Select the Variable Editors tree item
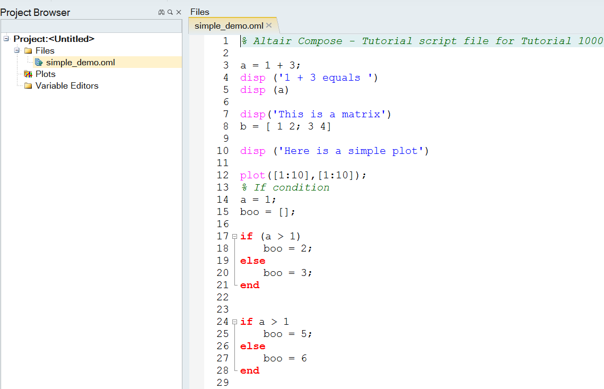This screenshot has height=389, width=604. click(67, 86)
